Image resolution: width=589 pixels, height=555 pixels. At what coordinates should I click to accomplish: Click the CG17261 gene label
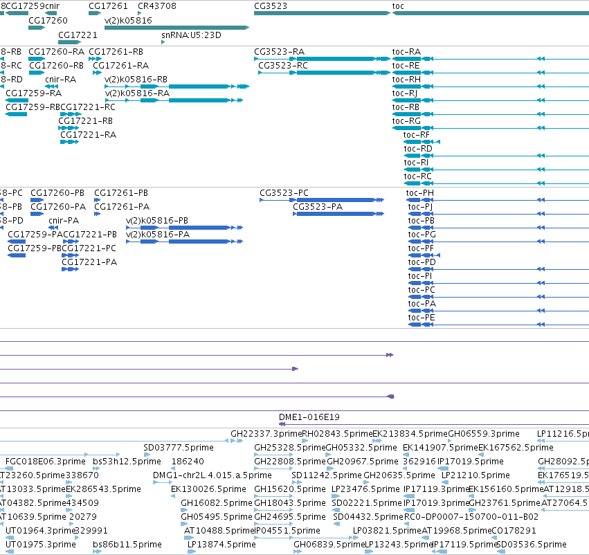(108, 6)
